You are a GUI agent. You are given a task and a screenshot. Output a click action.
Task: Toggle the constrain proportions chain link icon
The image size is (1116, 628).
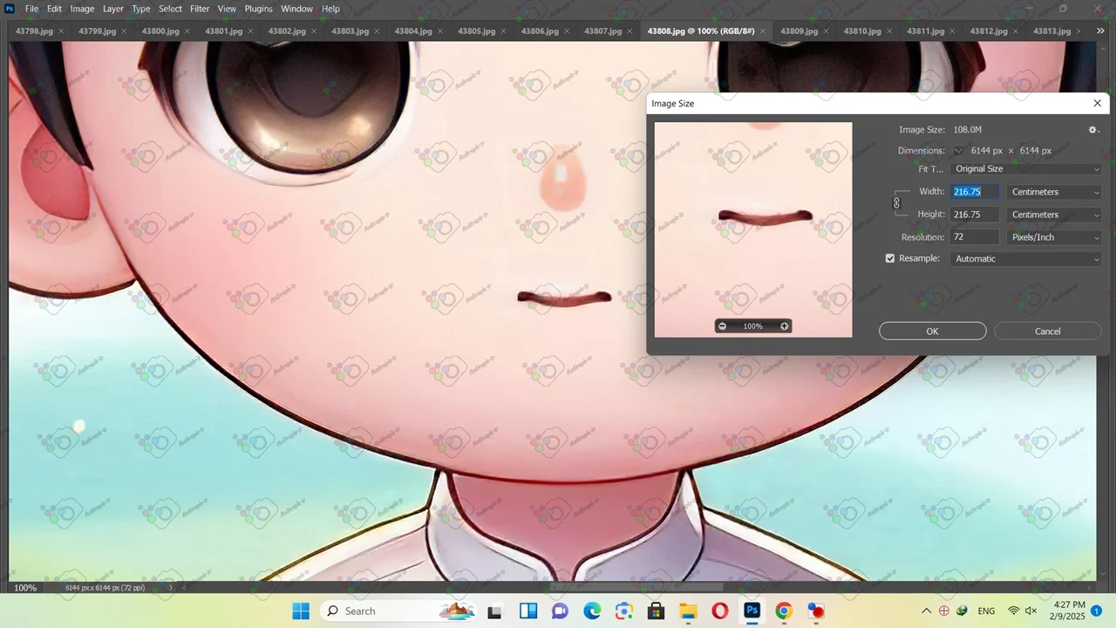point(896,203)
